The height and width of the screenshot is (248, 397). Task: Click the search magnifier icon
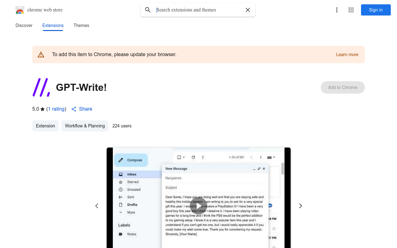pyautogui.click(x=148, y=10)
